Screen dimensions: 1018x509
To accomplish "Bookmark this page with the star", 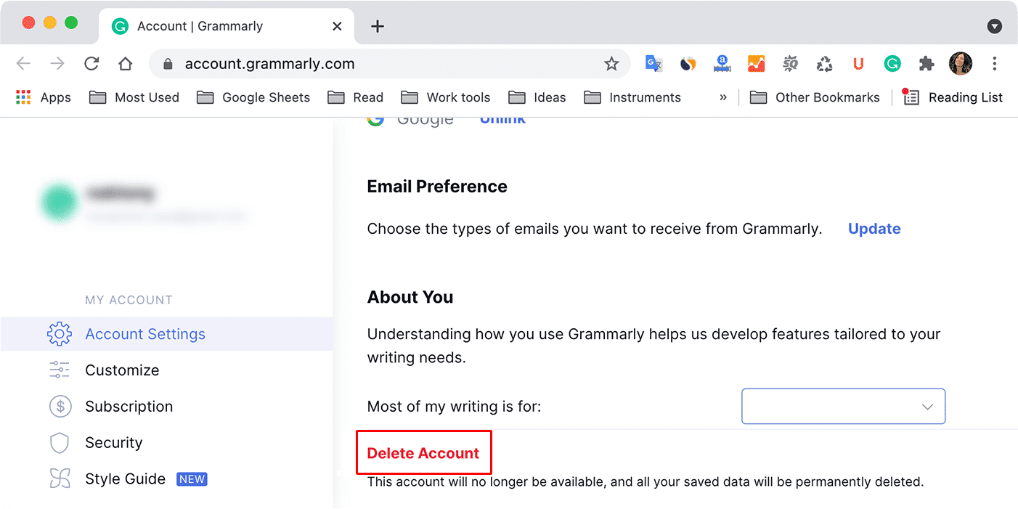I will coord(611,64).
